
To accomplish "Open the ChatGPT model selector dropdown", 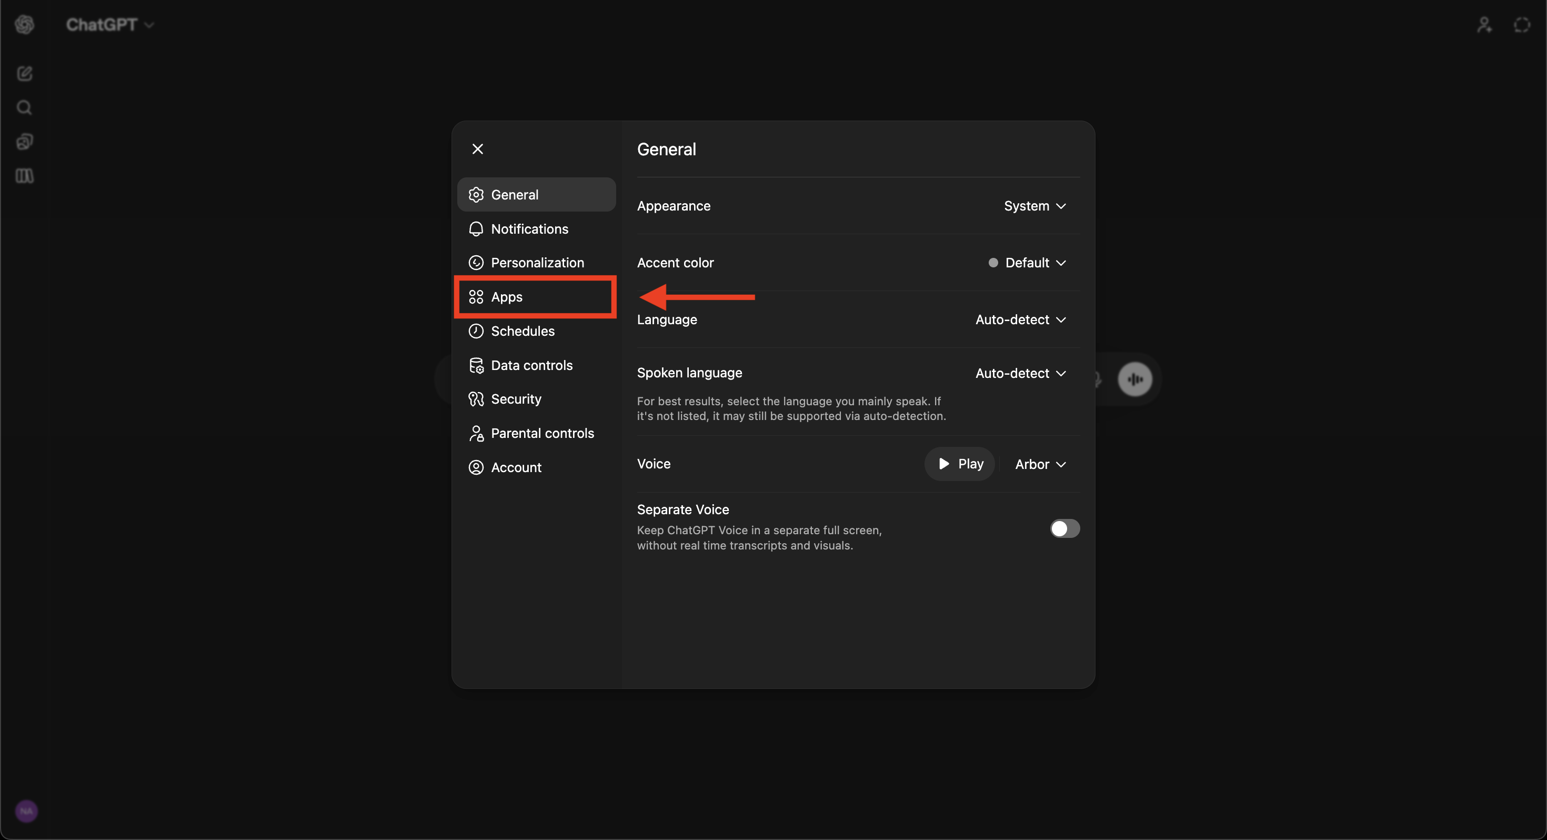I will coord(110,25).
